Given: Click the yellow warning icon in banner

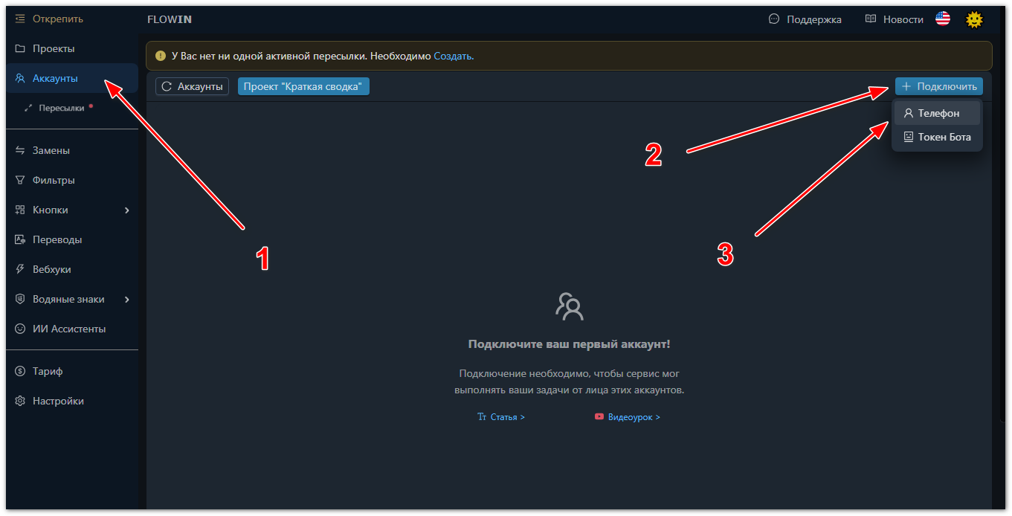Looking at the screenshot, I should coord(161,56).
